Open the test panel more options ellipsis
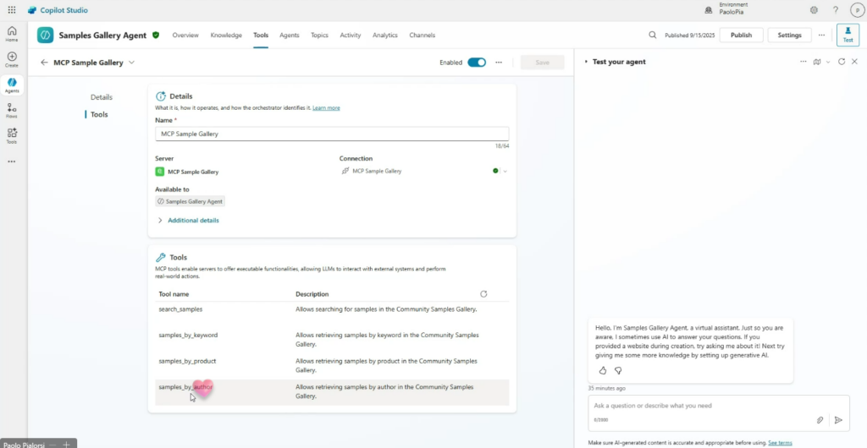The height and width of the screenshot is (448, 867). (803, 62)
